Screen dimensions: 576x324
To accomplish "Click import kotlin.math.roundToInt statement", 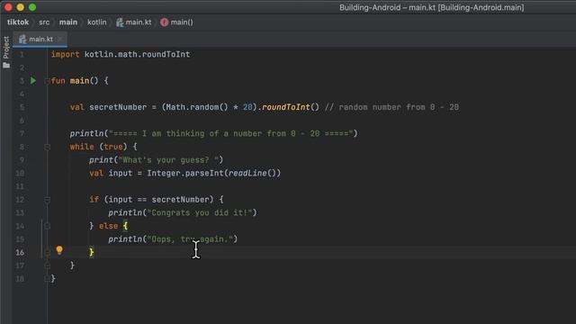I will tap(121, 54).
